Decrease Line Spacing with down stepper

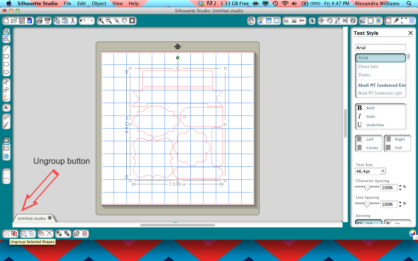coord(400,206)
